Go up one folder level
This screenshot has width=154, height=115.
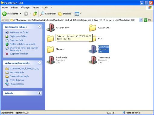click(35, 14)
